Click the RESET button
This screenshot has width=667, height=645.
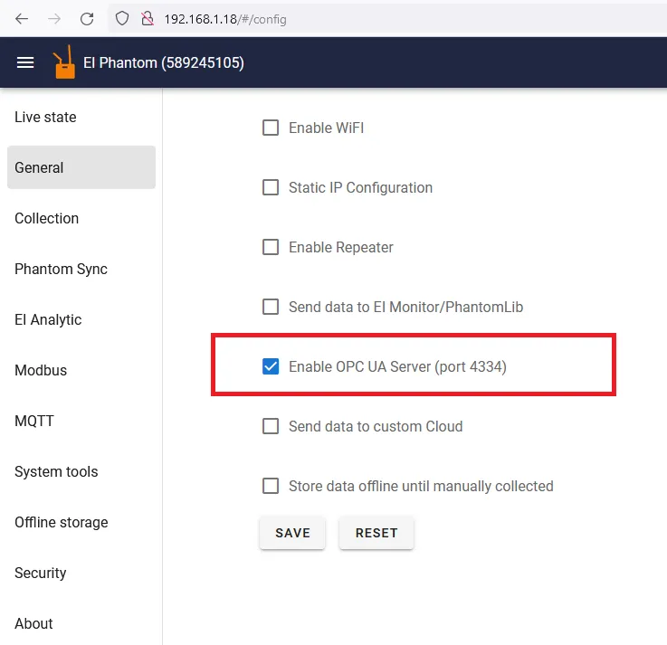click(376, 533)
